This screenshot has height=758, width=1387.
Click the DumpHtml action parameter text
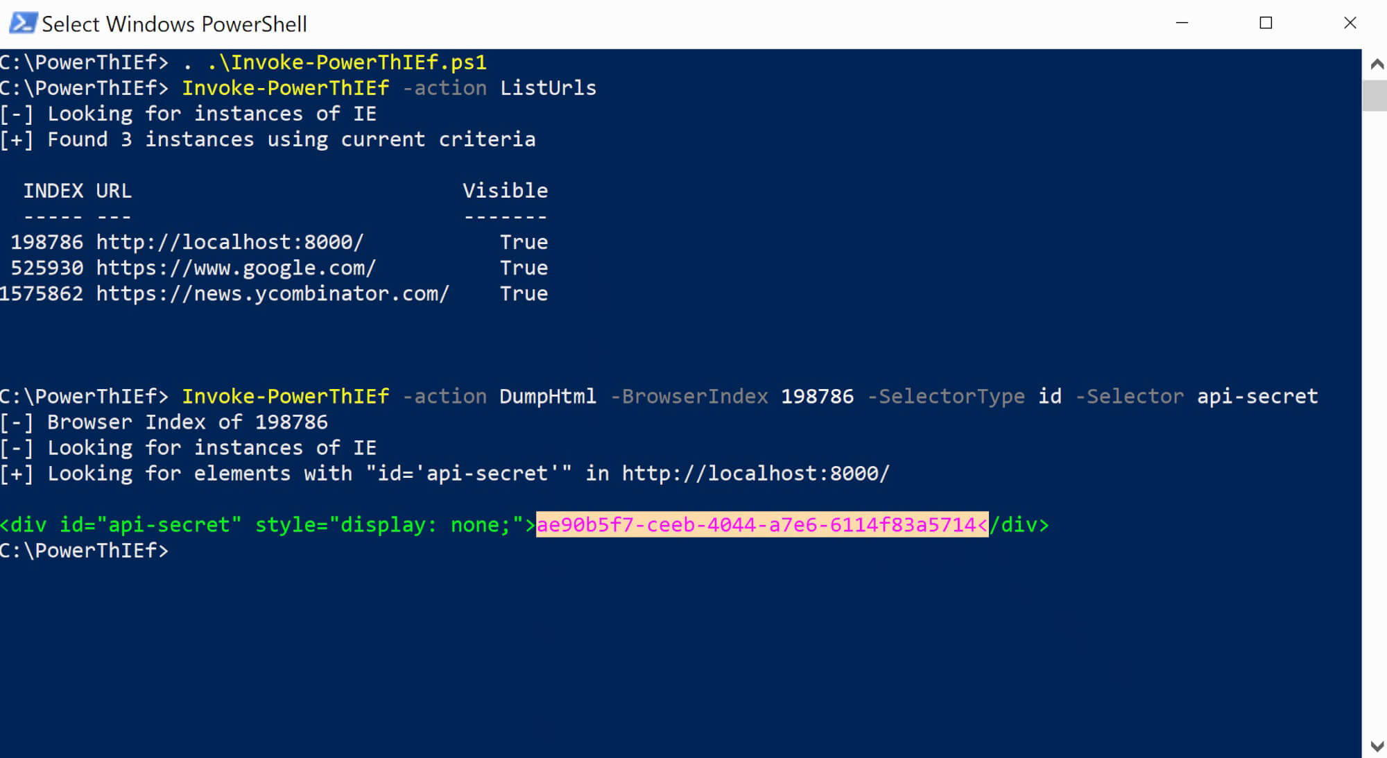coord(548,397)
